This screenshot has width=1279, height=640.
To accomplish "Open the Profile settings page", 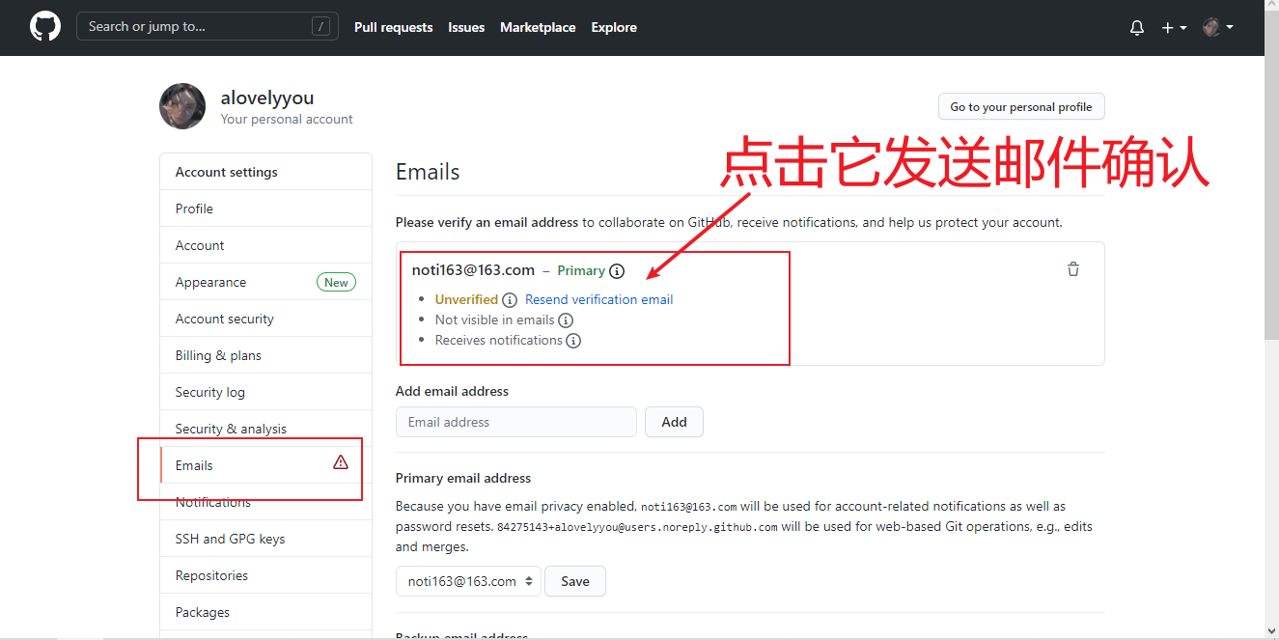I will pyautogui.click(x=265, y=209).
